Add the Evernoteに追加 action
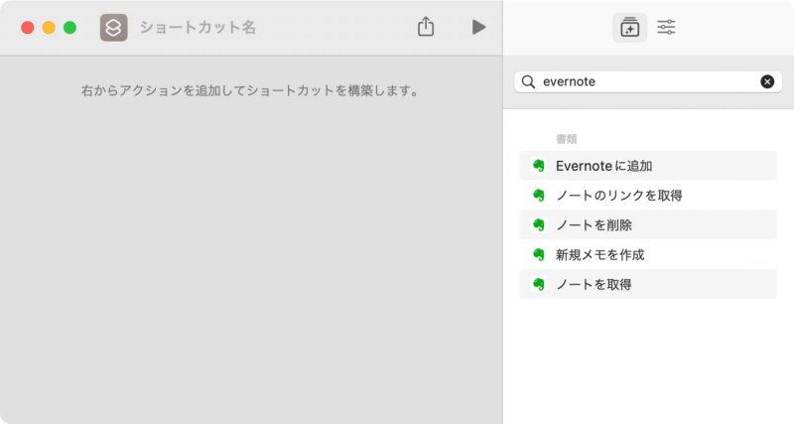 pyautogui.click(x=648, y=166)
